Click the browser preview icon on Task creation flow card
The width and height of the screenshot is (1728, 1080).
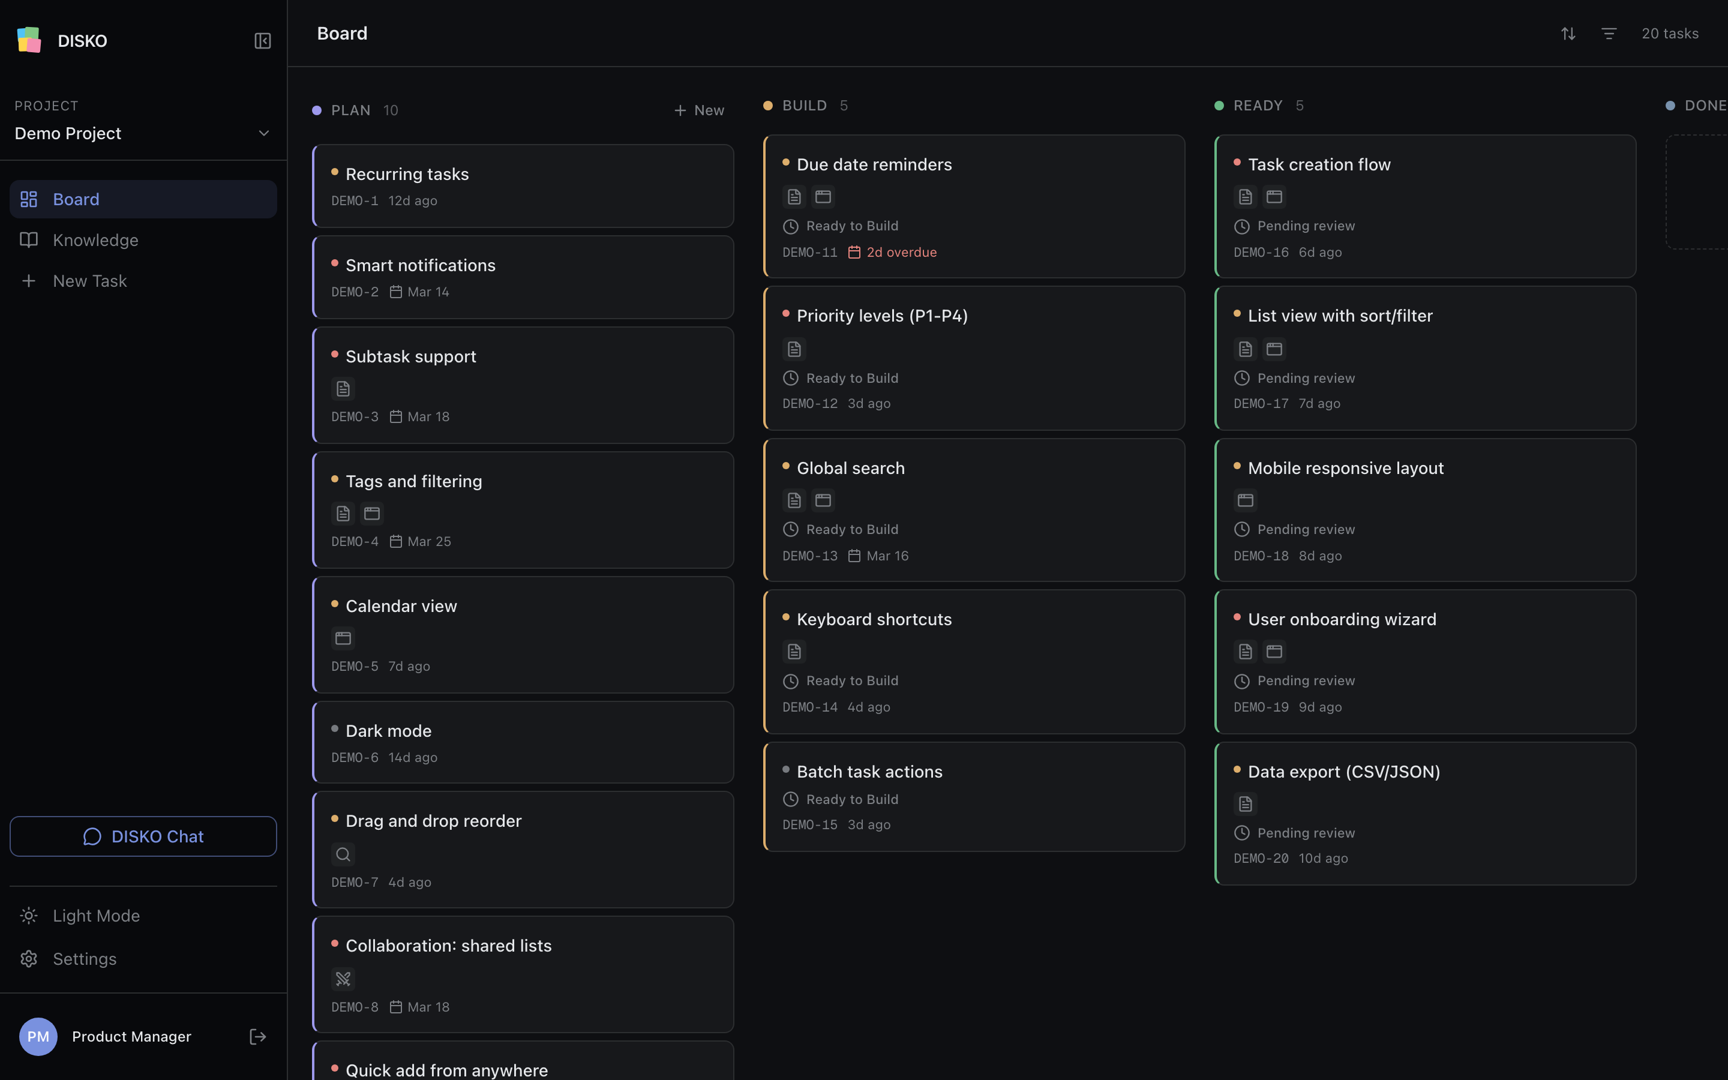(1274, 196)
